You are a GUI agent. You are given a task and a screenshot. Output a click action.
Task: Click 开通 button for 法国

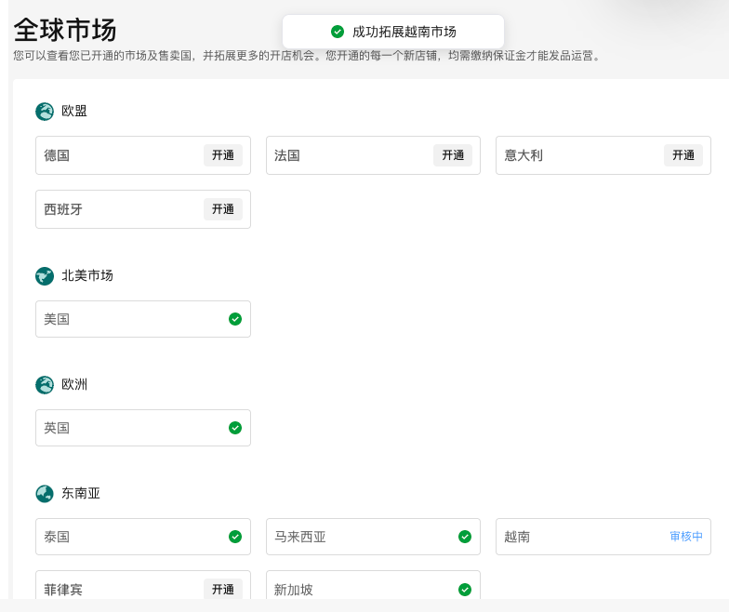pyautogui.click(x=453, y=155)
